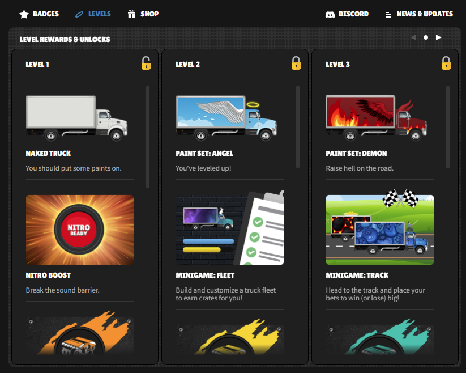Screen dimensions: 466x373
Task: Click the Nitro Boost title
Action: pyautogui.click(x=48, y=275)
